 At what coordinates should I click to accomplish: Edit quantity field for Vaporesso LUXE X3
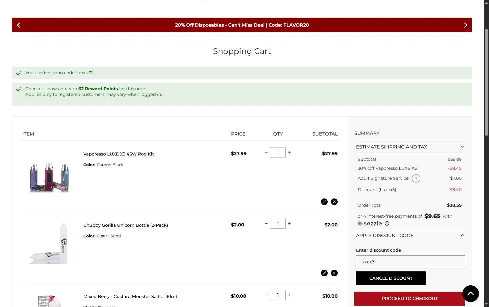pyautogui.click(x=278, y=153)
